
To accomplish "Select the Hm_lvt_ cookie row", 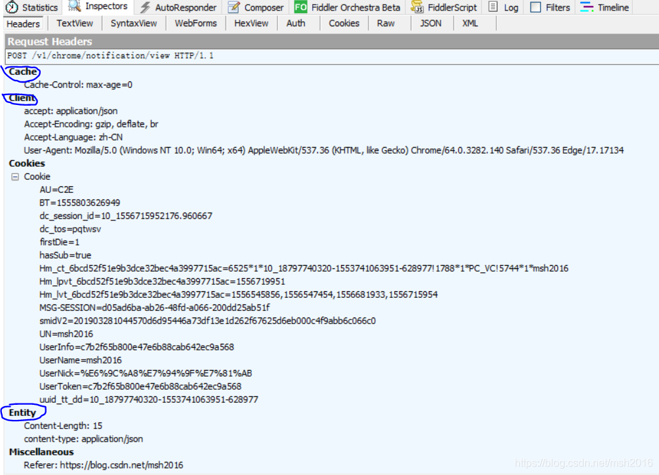I will [x=238, y=295].
